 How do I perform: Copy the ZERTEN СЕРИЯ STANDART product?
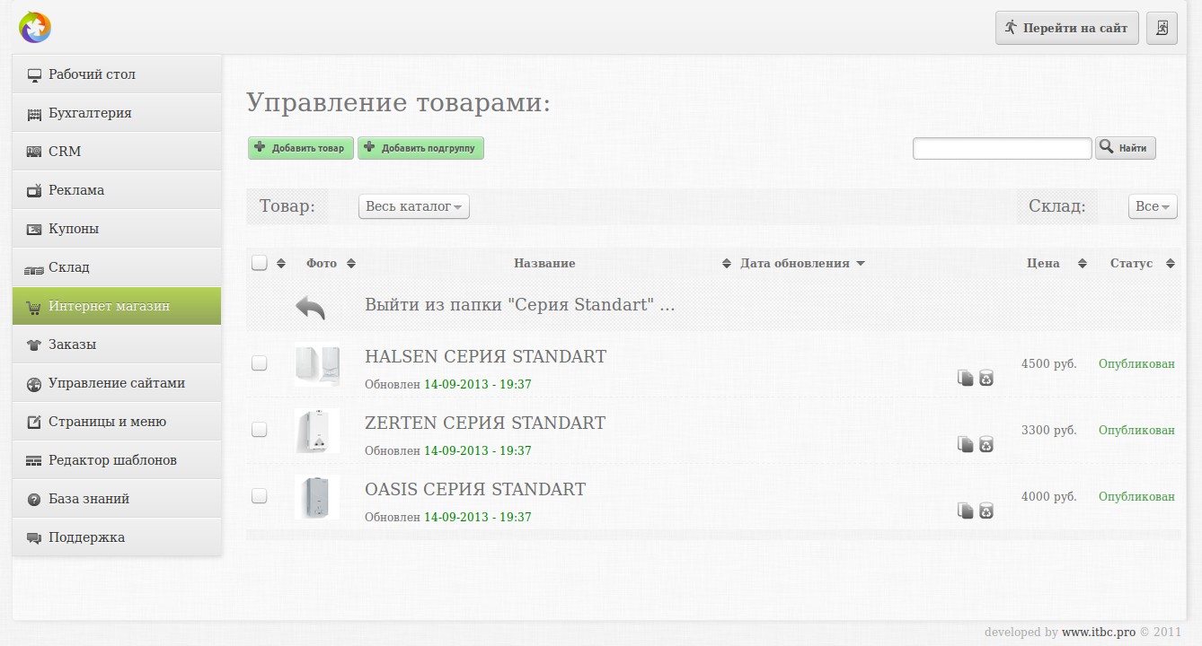tap(966, 444)
